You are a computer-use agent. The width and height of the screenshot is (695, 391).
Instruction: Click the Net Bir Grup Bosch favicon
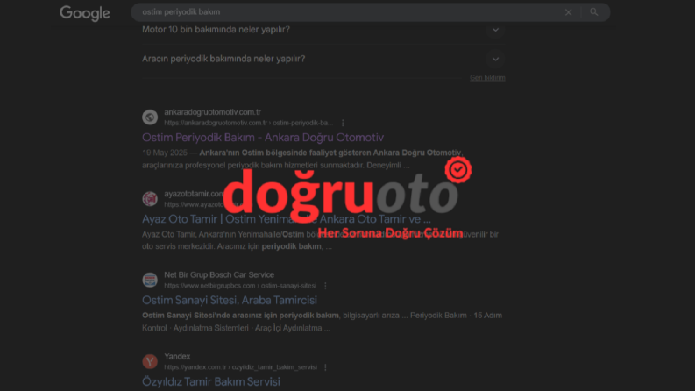point(150,280)
